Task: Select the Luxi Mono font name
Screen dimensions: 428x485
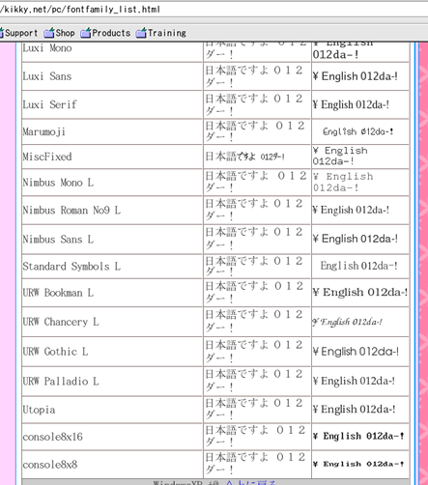Action: tap(47, 48)
